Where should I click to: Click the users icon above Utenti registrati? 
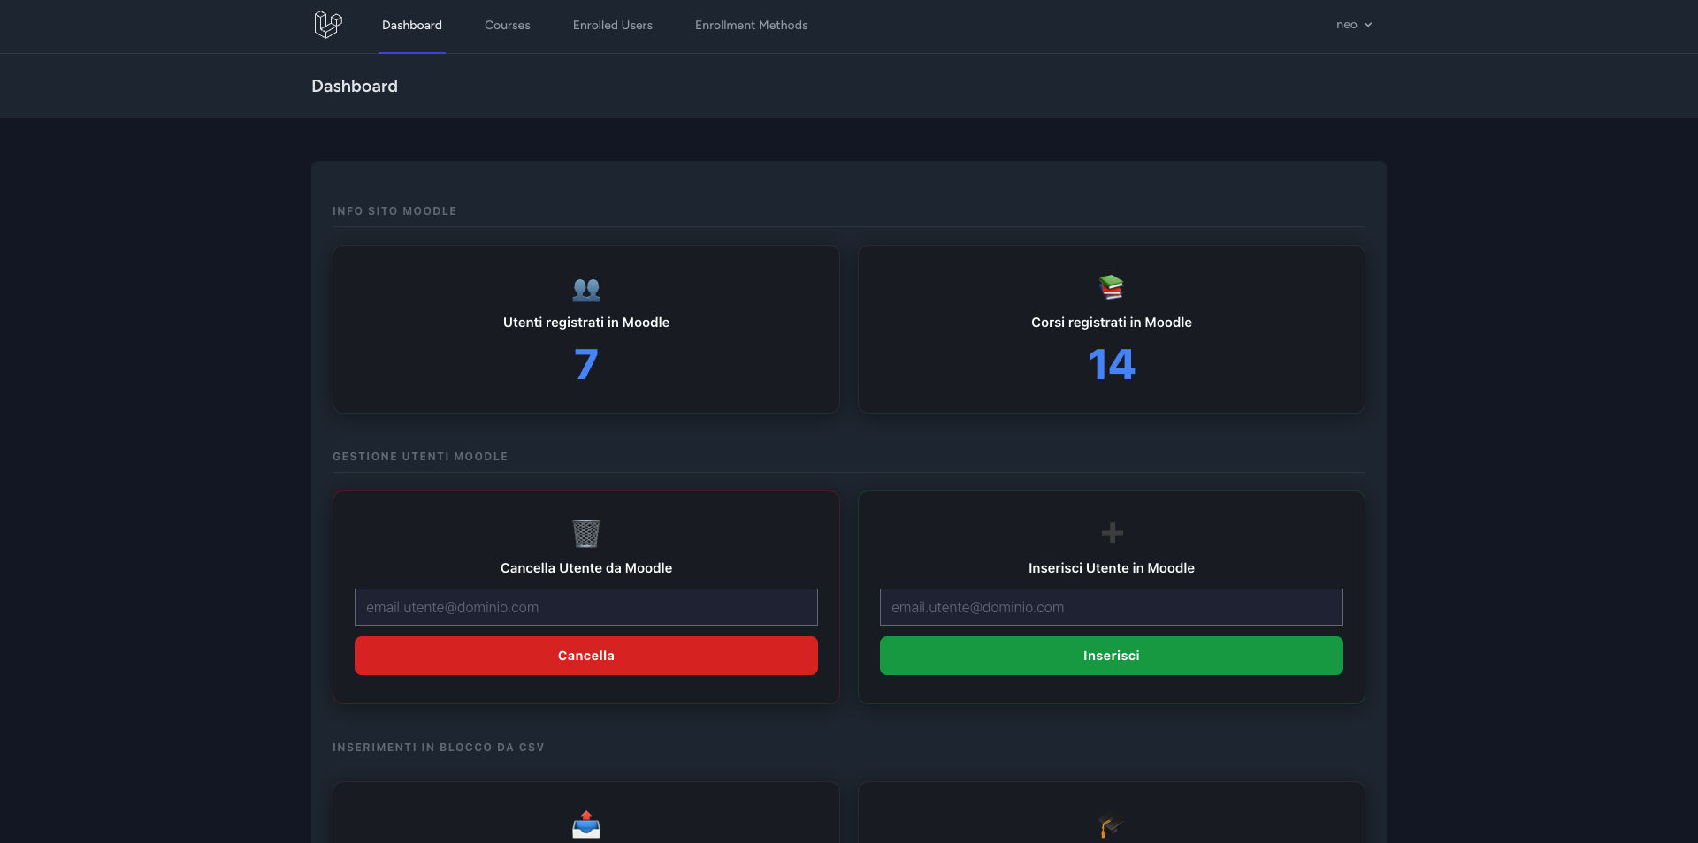coord(586,289)
